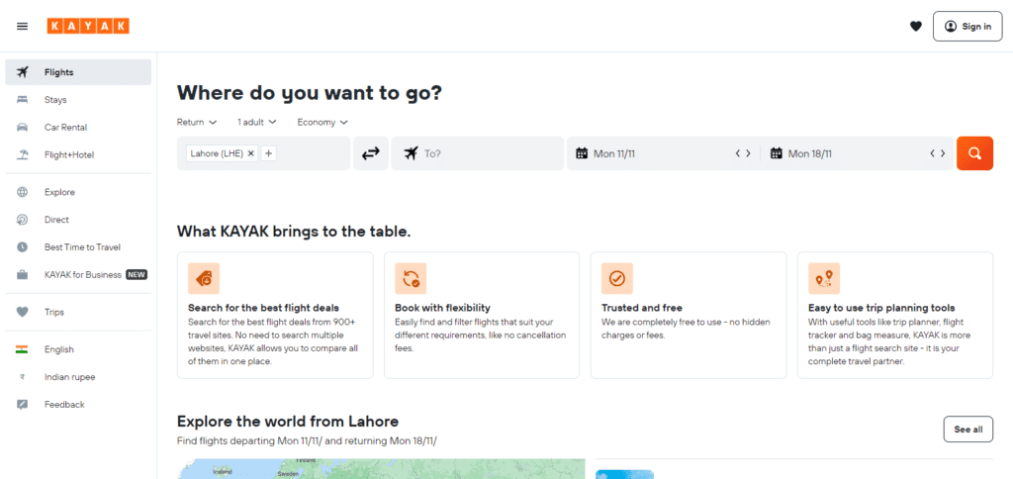Viewport: 1013px width, 479px height.
Task: Click the Trusted and free checkmark icon
Action: point(617,279)
